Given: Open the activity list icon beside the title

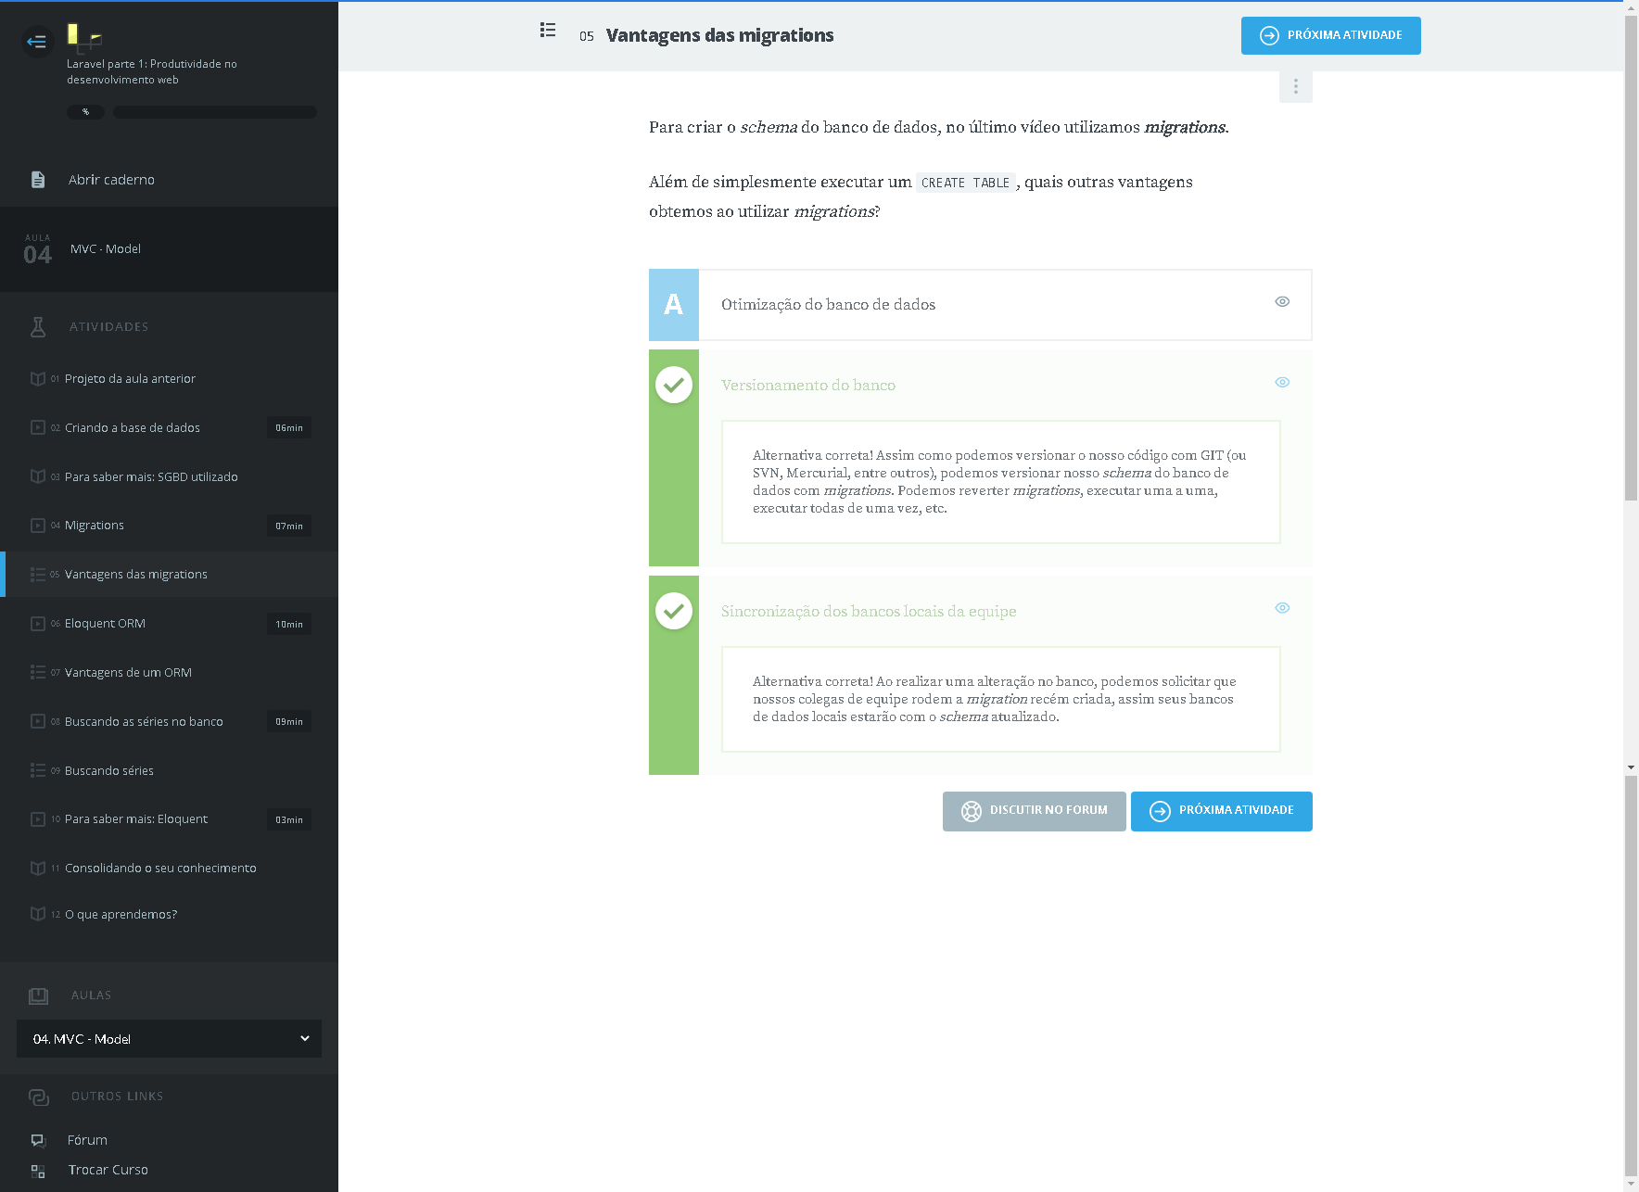Looking at the screenshot, I should (548, 31).
